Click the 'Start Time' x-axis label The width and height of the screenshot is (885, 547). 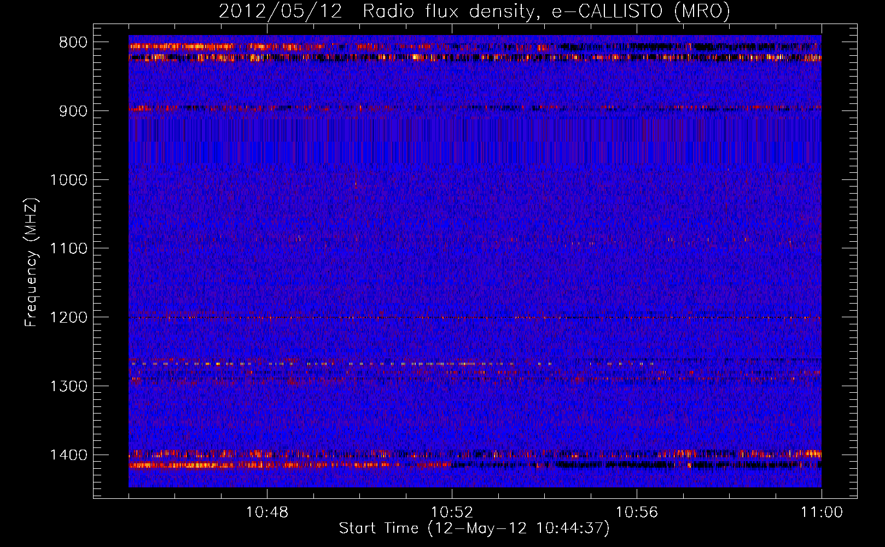click(x=474, y=528)
